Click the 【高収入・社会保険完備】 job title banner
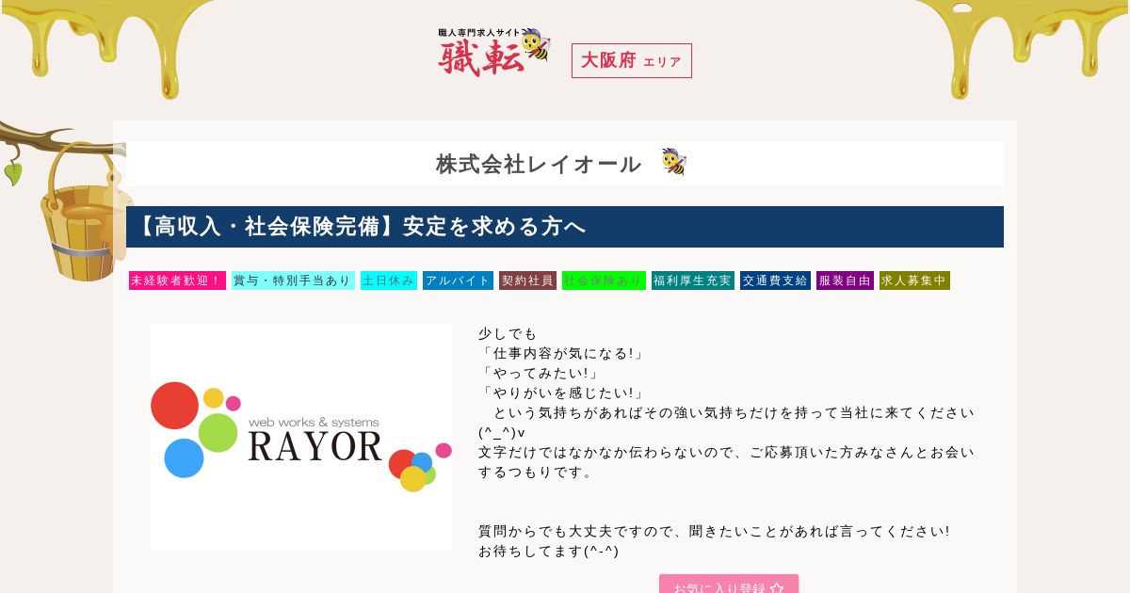Viewport: 1130px width, 593px height. point(565,227)
